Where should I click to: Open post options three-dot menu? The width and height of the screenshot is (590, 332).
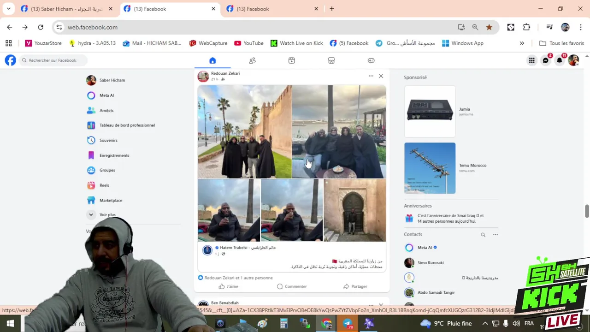click(x=371, y=76)
